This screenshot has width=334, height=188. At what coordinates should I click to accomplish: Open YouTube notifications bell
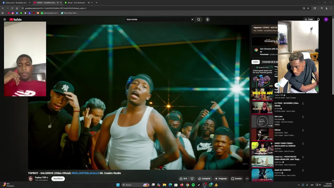tap(318, 19)
